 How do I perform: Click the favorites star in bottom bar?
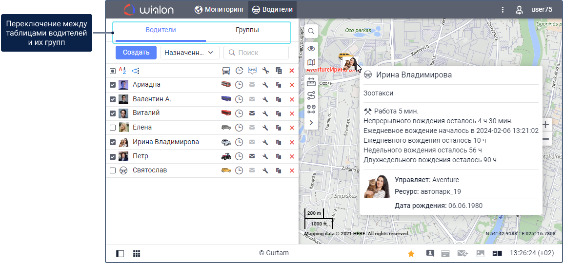[411, 254]
